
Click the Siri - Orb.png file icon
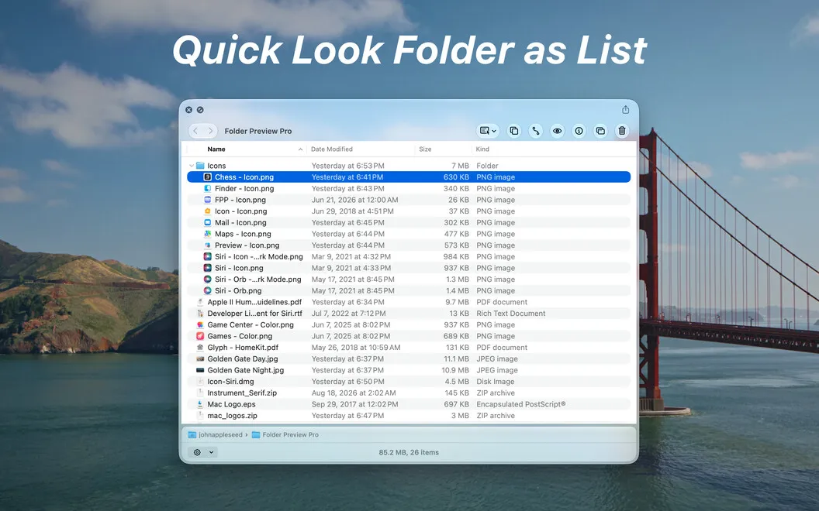(x=207, y=291)
